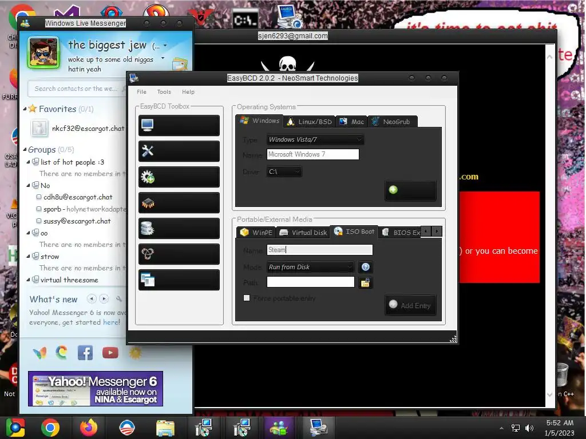586x439 pixels.
Task: Open the Help menu in EasyBCD
Action: click(188, 92)
